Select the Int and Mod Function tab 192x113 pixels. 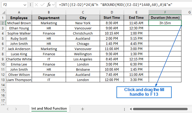point(49,108)
